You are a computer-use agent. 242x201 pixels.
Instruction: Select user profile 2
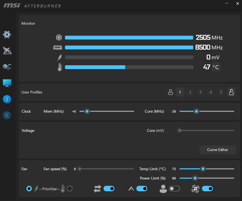click(190, 92)
